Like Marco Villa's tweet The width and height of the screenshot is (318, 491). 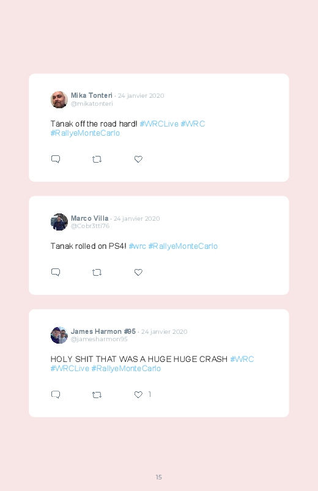coord(138,272)
